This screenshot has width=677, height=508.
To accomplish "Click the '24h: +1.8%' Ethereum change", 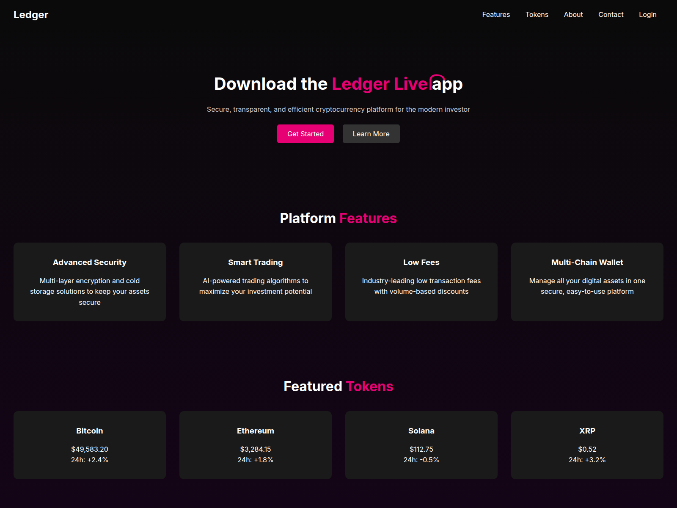I will [x=256, y=460].
